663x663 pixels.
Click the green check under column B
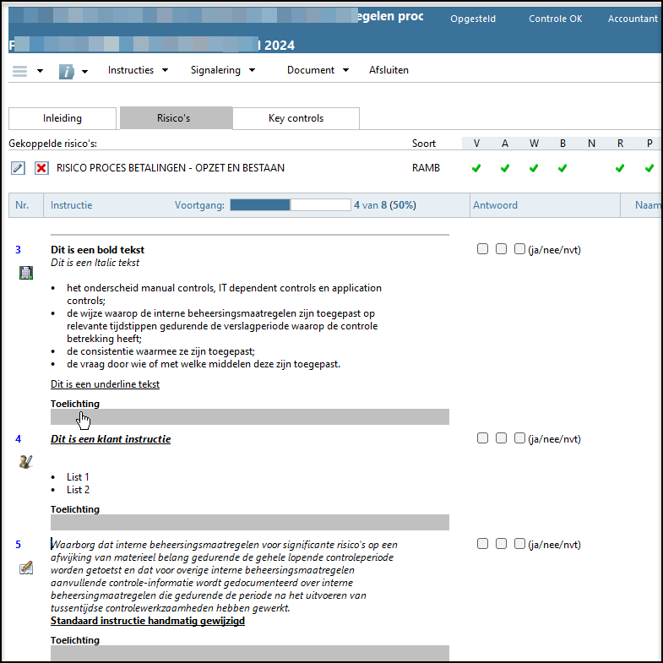(x=562, y=168)
